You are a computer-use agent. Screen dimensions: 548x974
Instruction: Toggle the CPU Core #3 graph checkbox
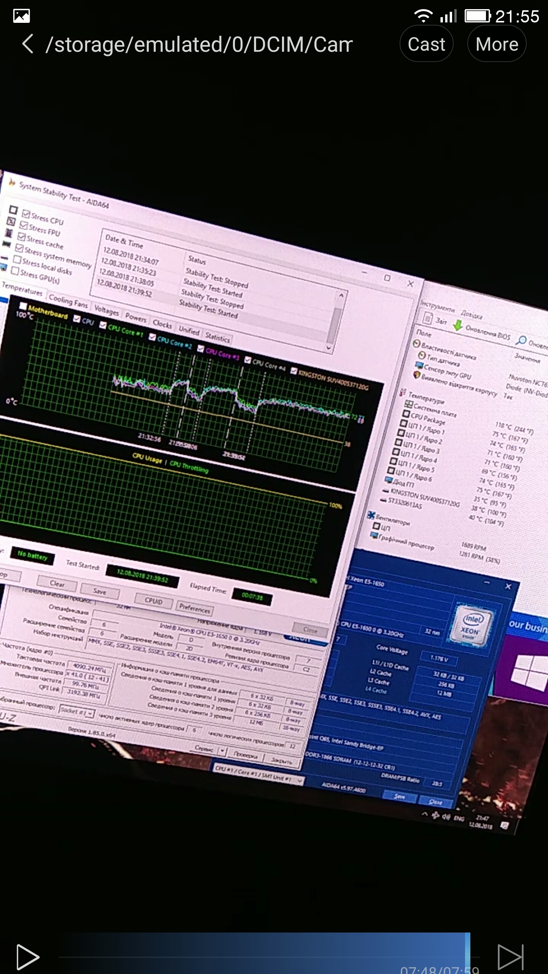[x=201, y=349]
